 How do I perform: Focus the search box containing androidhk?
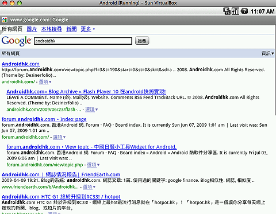[x=83, y=41]
